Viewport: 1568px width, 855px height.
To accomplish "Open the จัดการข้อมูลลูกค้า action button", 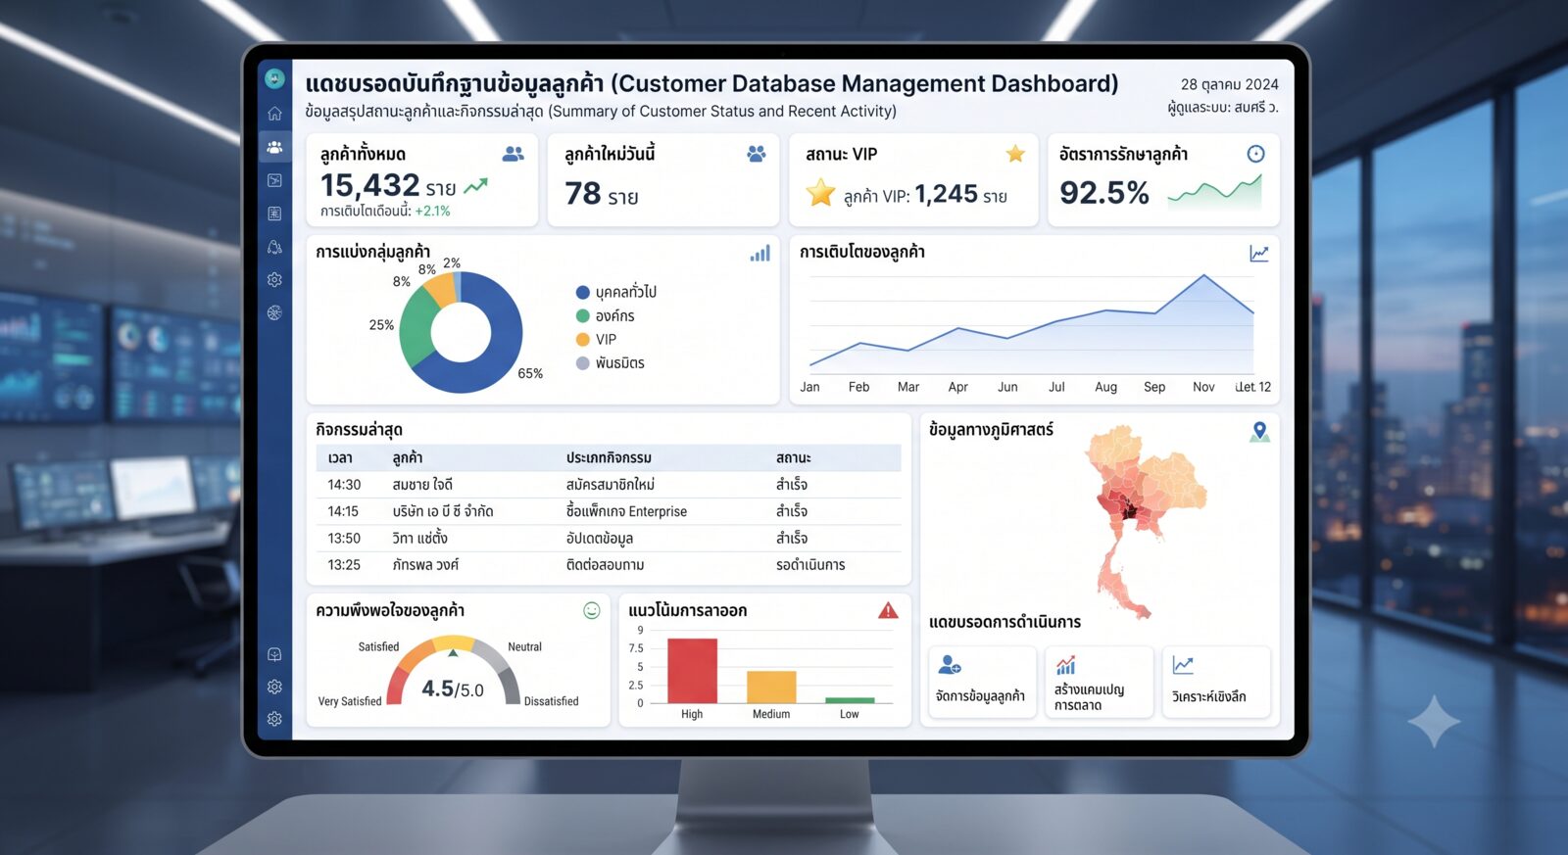I will tap(982, 682).
